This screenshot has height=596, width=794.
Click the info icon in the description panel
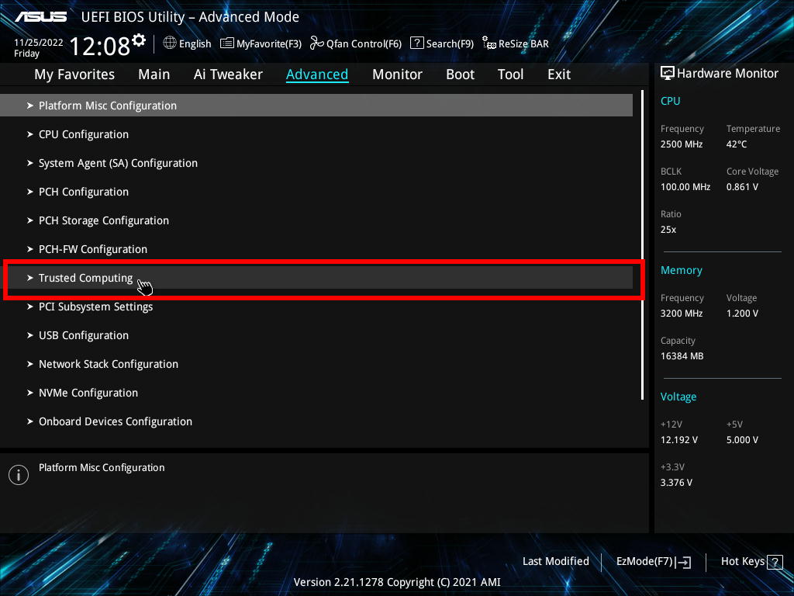pos(19,475)
